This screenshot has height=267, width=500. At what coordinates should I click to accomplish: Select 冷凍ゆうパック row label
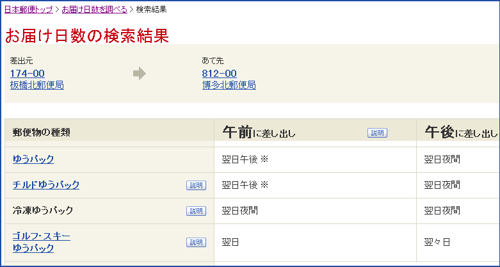click(43, 211)
